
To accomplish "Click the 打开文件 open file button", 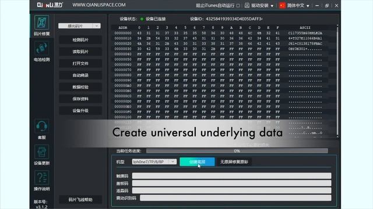I will pos(80,63).
